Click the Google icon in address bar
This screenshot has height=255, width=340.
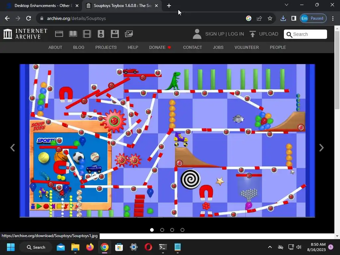coord(248,18)
